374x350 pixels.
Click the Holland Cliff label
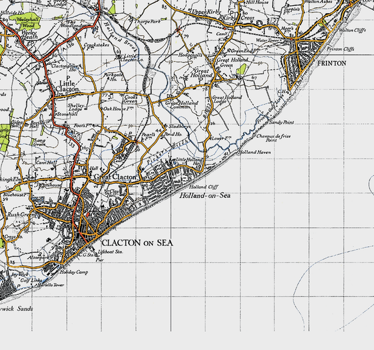pyautogui.click(x=204, y=187)
